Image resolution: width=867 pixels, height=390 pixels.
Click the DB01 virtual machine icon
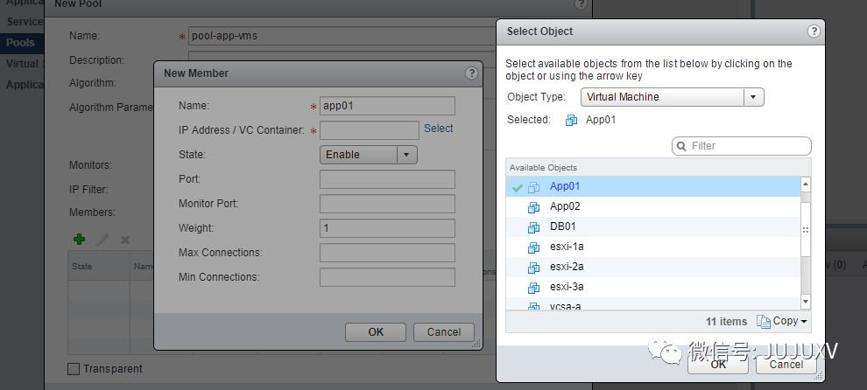pyautogui.click(x=533, y=227)
